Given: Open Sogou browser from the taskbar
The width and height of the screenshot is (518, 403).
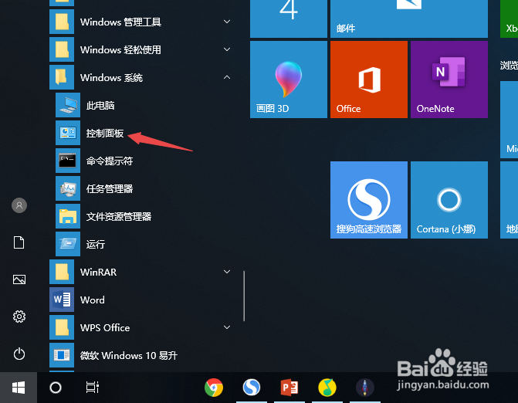Looking at the screenshot, I should (252, 388).
